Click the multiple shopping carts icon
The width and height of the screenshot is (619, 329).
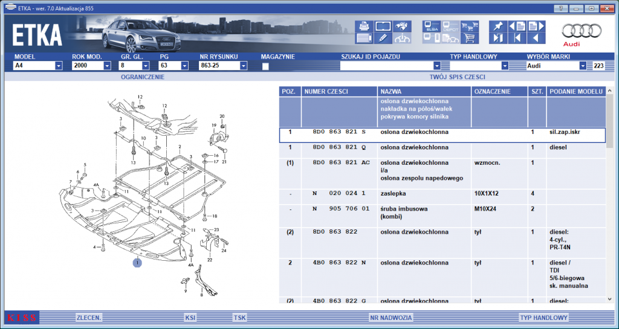(470, 26)
